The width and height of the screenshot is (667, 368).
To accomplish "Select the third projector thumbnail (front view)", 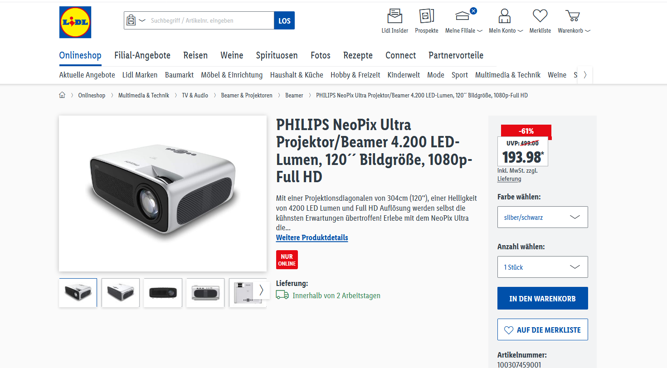I will (x=163, y=293).
